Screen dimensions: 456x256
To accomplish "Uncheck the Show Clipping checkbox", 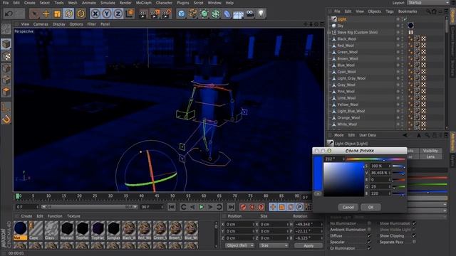I will [414, 235].
